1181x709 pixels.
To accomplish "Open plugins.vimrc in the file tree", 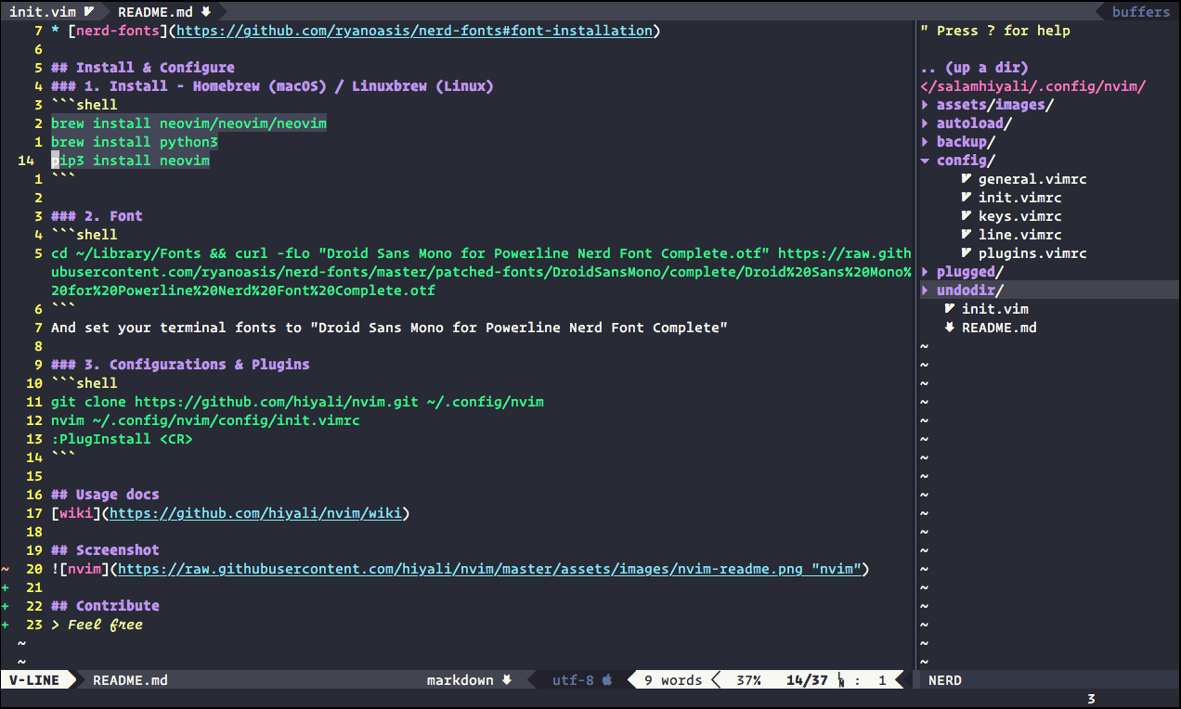I will 1032,253.
